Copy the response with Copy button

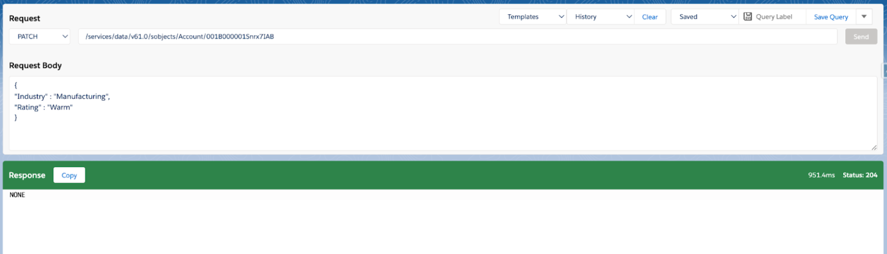point(69,175)
